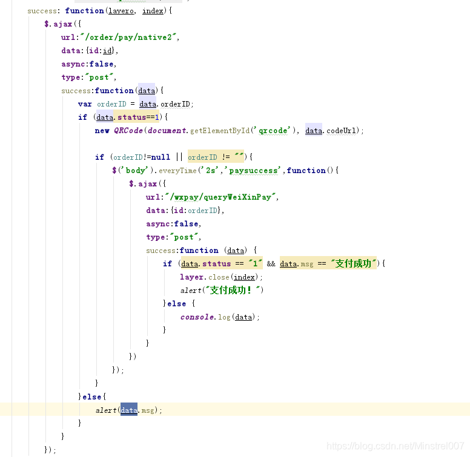Image resolution: width=470 pixels, height=457 pixels.
Task: Click the selected 'data' in alert(data.msg)
Action: pos(129,410)
